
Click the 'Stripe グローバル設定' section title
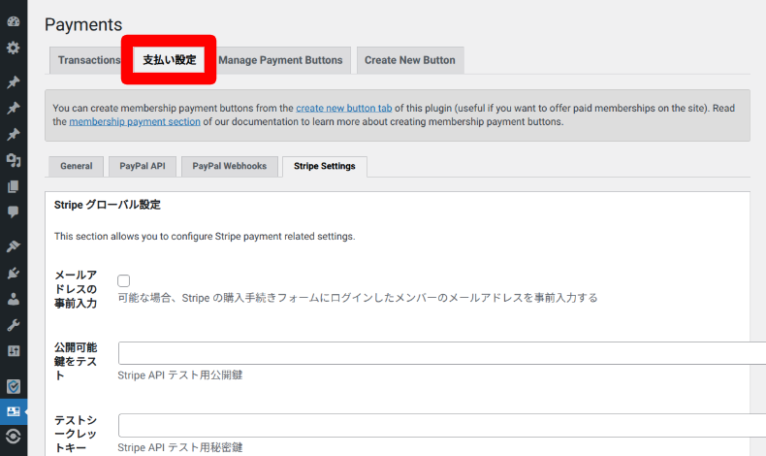click(x=108, y=205)
